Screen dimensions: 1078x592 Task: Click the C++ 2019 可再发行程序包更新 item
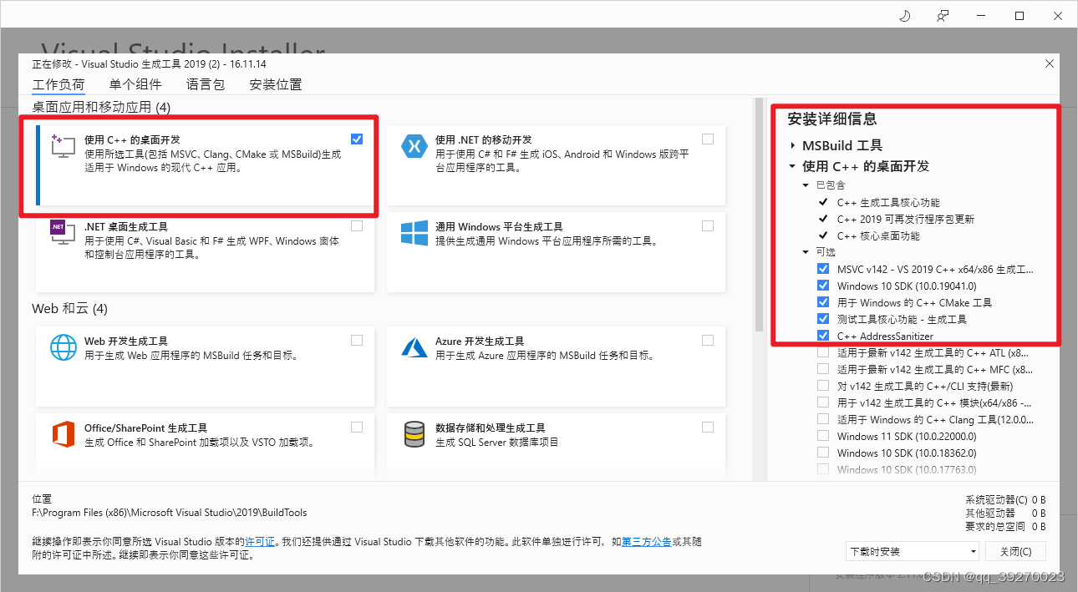(906, 219)
